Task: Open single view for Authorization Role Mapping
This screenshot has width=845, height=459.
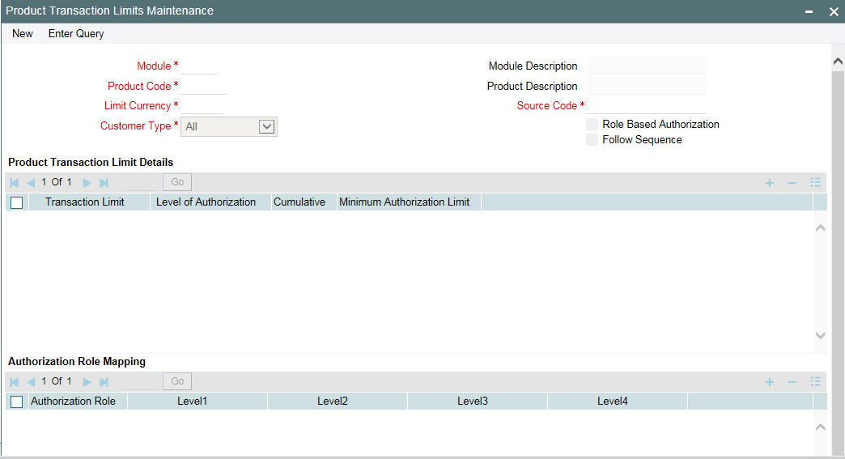Action: (x=815, y=381)
